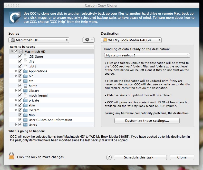Open the Destination WD My Book dropdown
This screenshot has height=170, width=203.
(x=131, y=40)
